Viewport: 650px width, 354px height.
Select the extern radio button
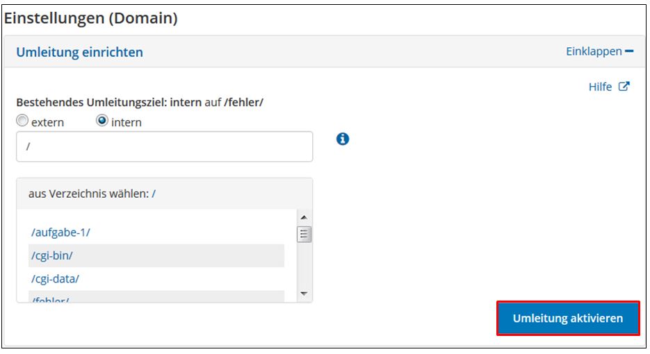[x=22, y=121]
